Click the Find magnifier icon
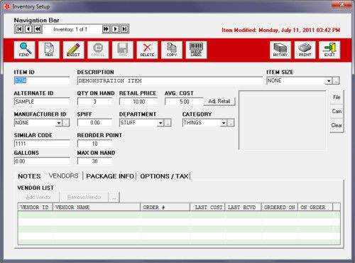 [24, 50]
